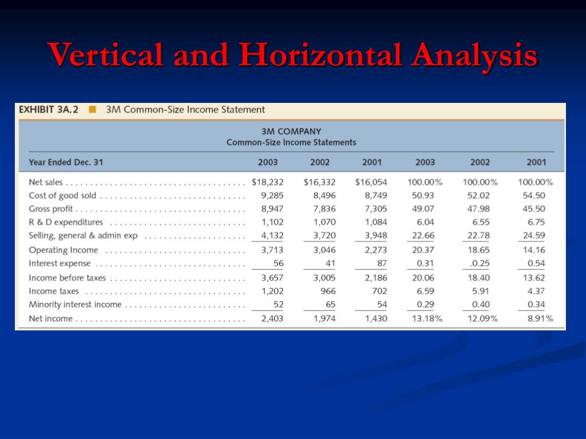Image resolution: width=586 pixels, height=439 pixels.
Task: Click income before taxes value 3,657
Action: tap(272, 278)
